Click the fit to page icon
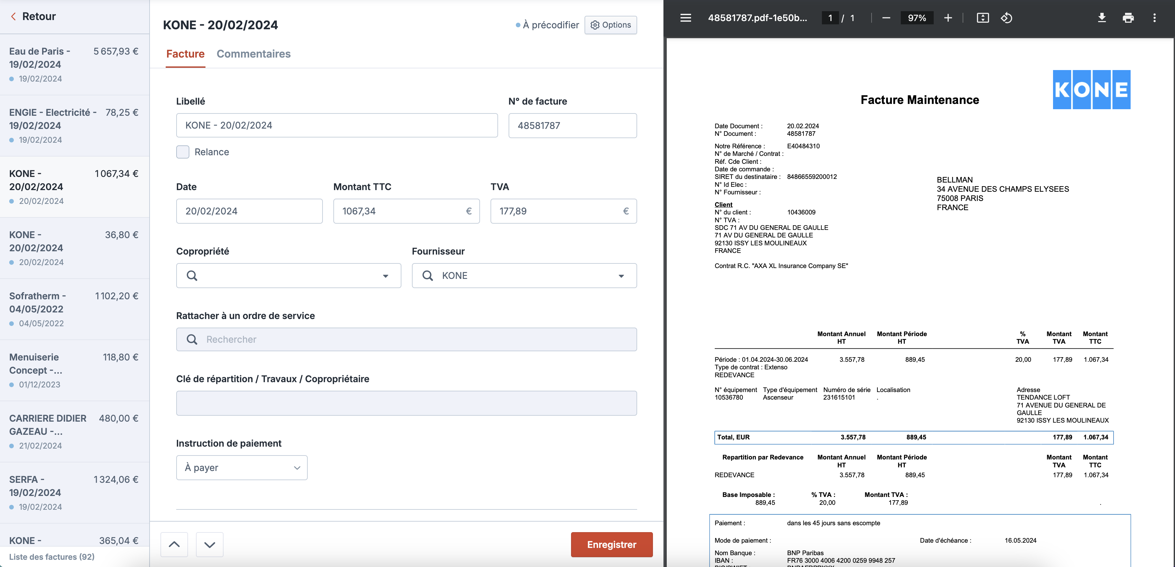The image size is (1175, 567). click(983, 18)
